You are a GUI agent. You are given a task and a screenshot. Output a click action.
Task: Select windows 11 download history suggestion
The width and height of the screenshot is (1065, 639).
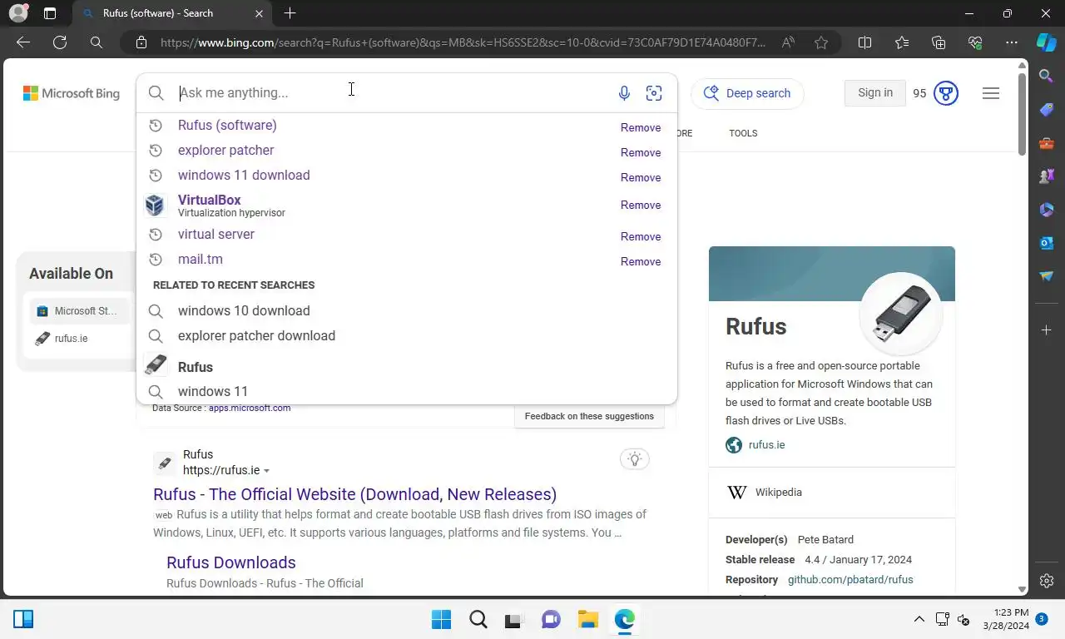(x=244, y=176)
